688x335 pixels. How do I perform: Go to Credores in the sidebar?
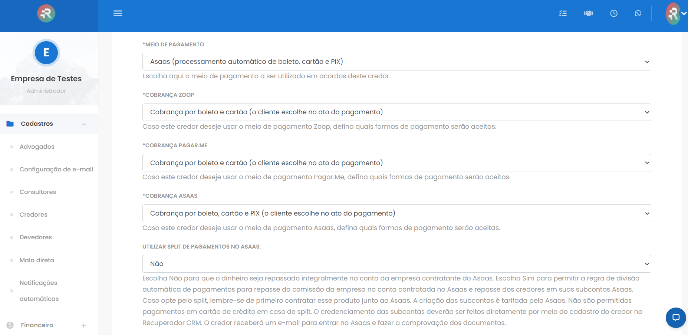point(33,214)
